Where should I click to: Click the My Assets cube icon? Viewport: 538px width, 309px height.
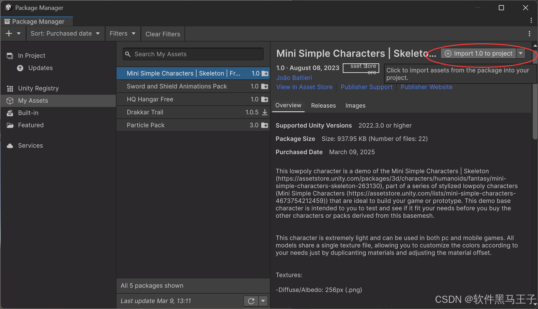click(x=10, y=101)
